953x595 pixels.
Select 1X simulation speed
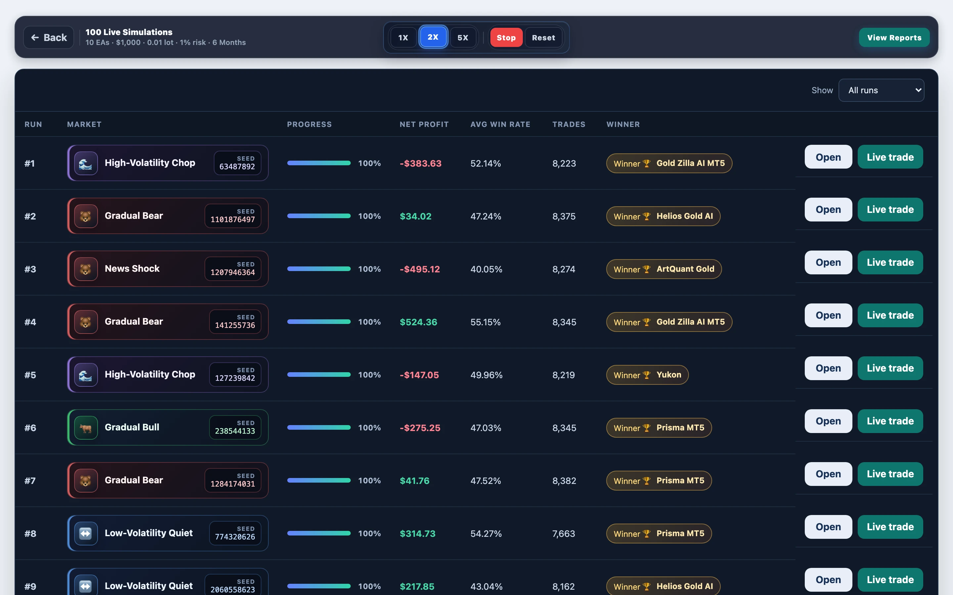tap(403, 37)
